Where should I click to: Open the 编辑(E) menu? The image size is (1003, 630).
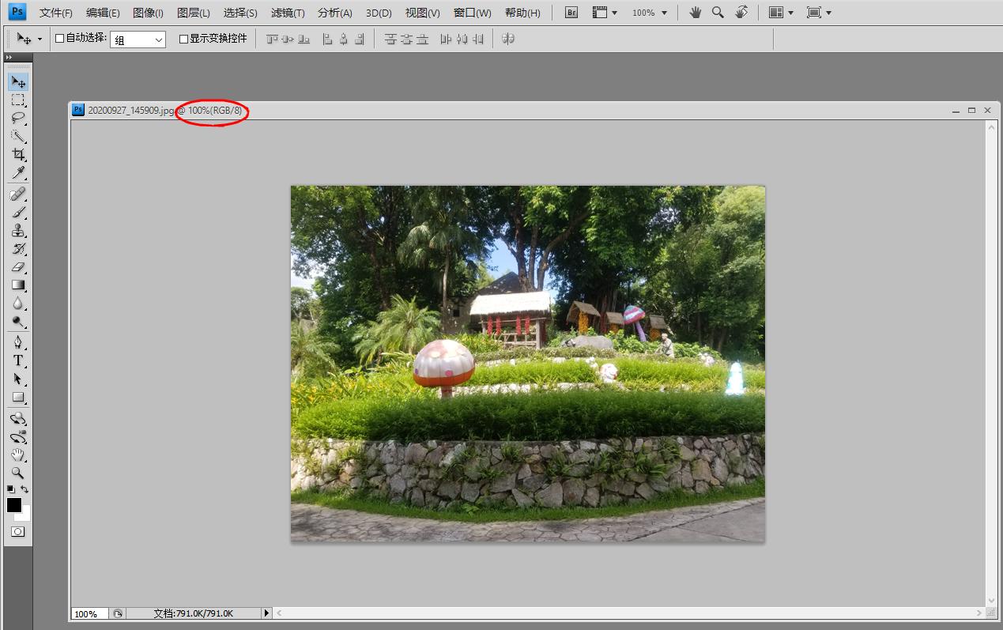click(103, 13)
